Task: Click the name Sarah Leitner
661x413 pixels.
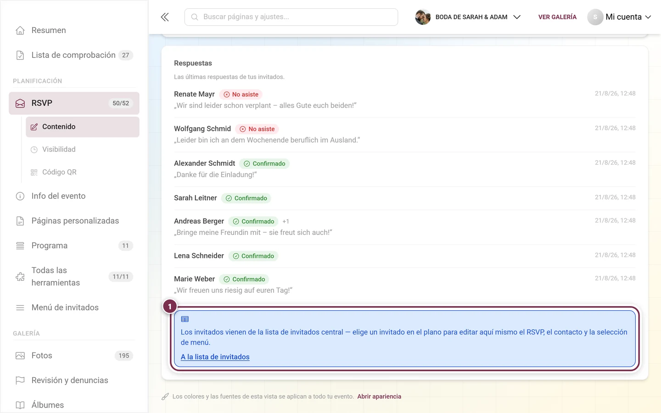Action: tap(195, 198)
